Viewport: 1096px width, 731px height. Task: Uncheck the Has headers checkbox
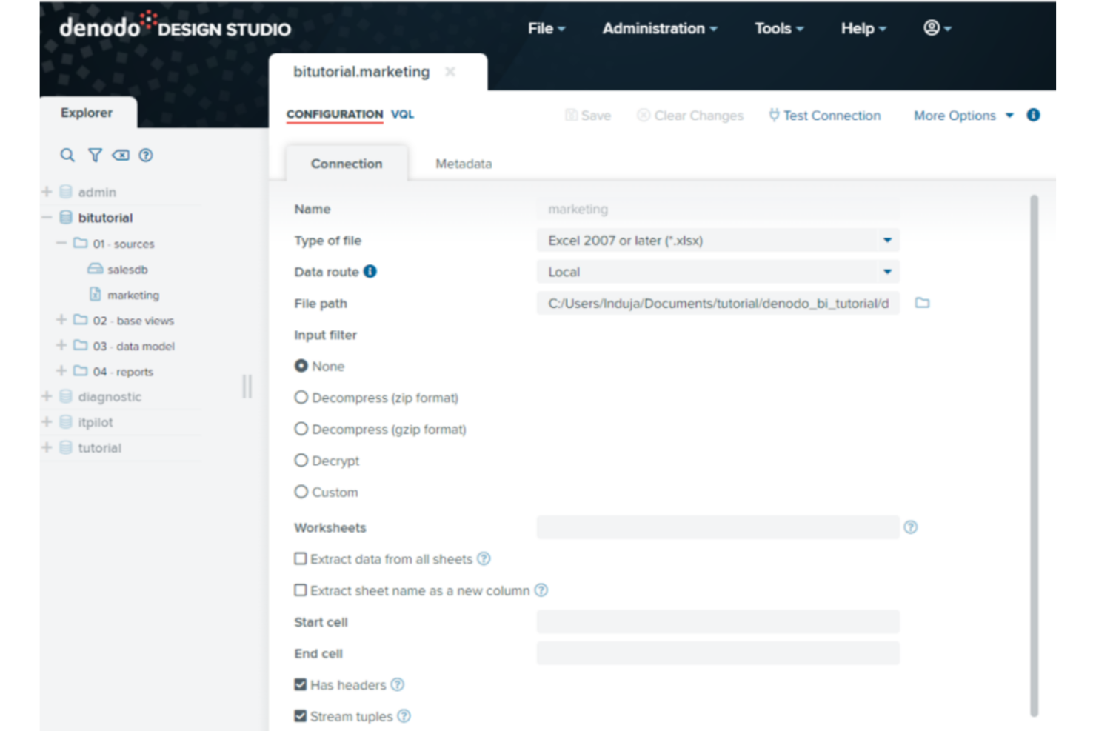[x=300, y=684]
